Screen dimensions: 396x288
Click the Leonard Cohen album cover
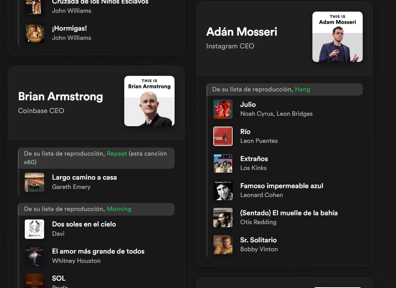pos(223,190)
